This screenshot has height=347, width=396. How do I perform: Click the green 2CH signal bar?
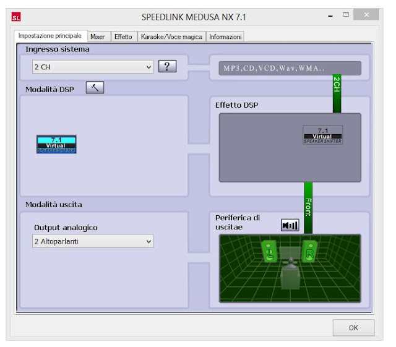[x=337, y=93]
